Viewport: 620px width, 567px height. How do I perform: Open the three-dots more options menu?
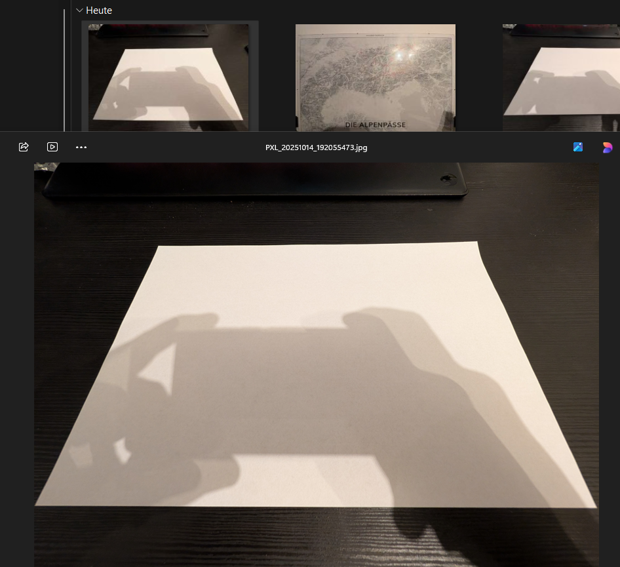81,147
